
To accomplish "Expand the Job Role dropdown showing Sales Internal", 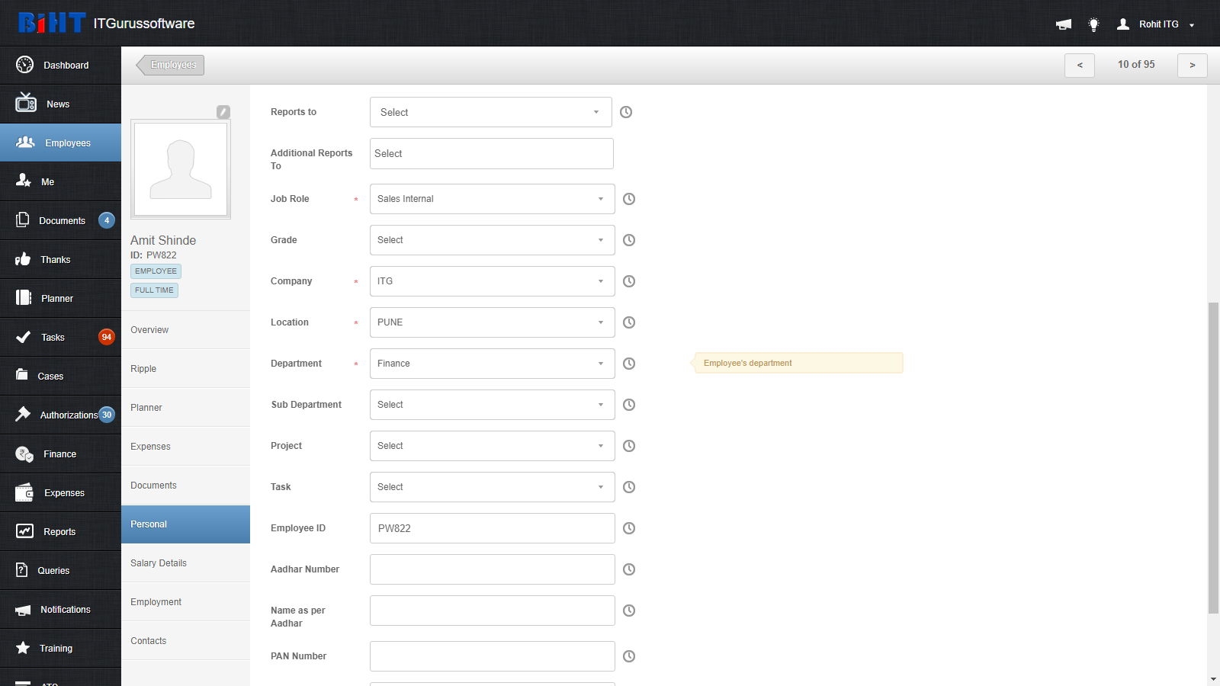I will (493, 199).
